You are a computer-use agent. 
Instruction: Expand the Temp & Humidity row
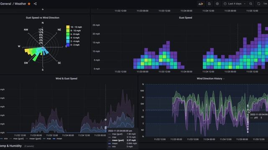click(11, 146)
